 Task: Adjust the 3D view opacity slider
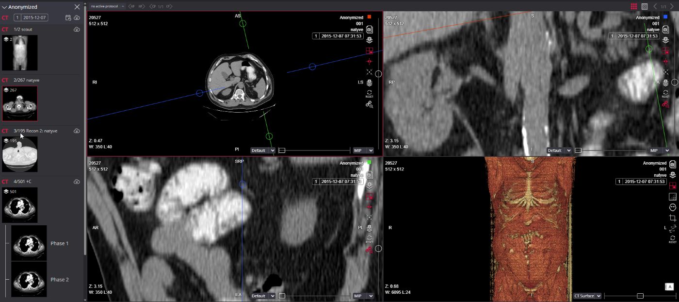(640, 296)
